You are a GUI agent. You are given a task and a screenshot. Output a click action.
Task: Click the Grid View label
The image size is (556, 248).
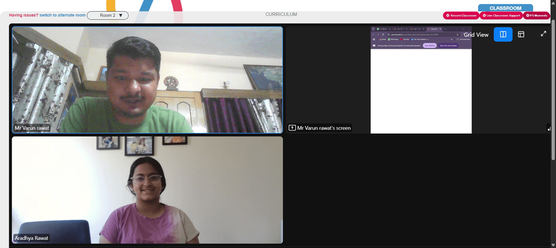(x=476, y=34)
